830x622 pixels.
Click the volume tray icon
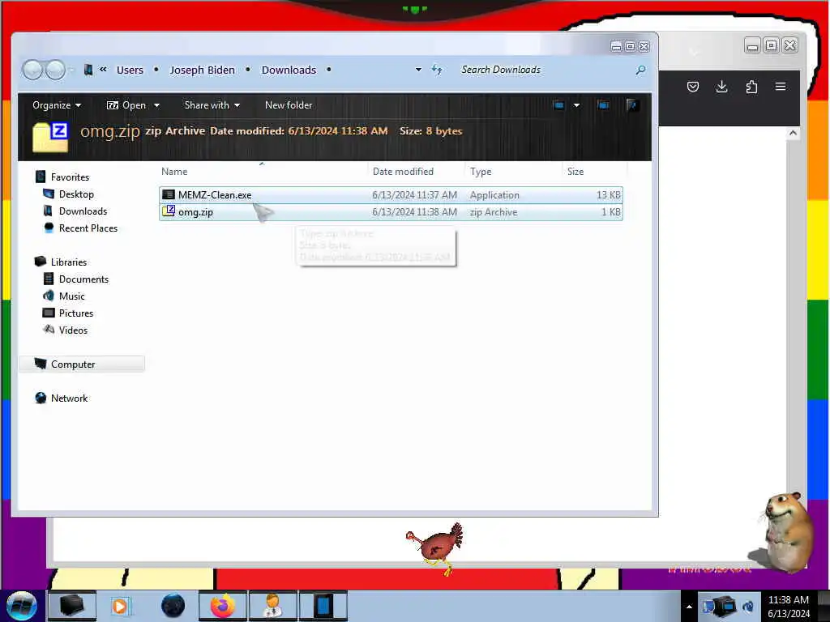click(748, 606)
